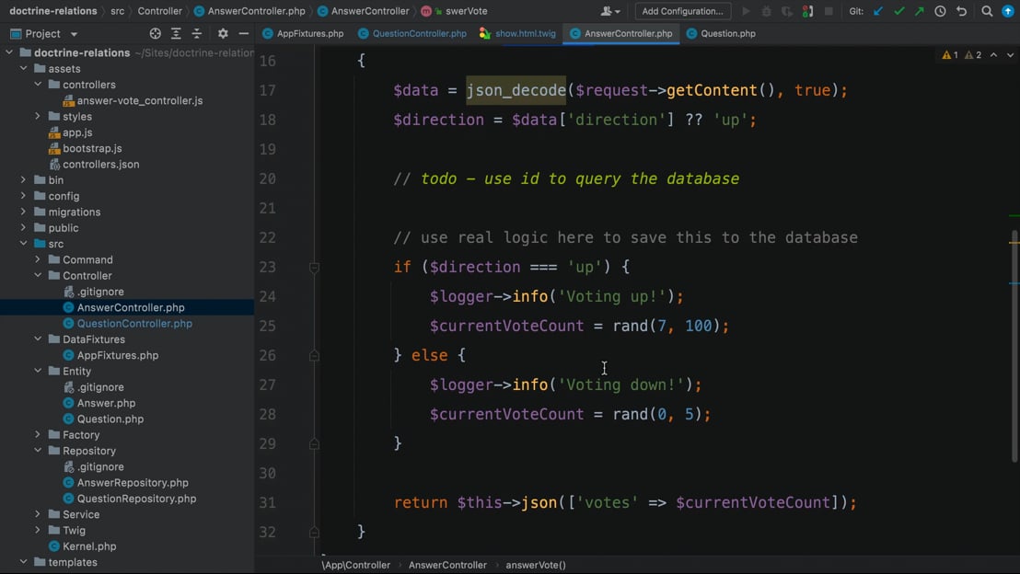1020x574 pixels.
Task: Select opened file locate target icon
Action: coord(155,33)
